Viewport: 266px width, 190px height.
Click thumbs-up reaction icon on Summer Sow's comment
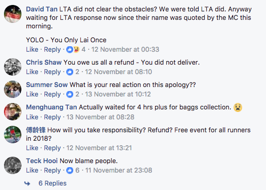coord(70,95)
